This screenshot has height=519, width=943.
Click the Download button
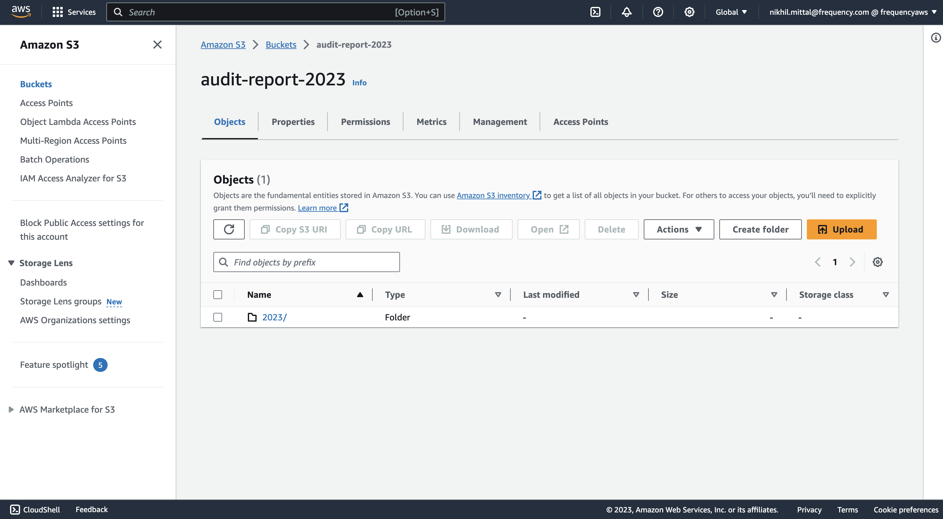click(x=471, y=229)
